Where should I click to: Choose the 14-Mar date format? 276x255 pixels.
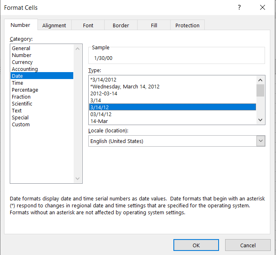[99, 121]
